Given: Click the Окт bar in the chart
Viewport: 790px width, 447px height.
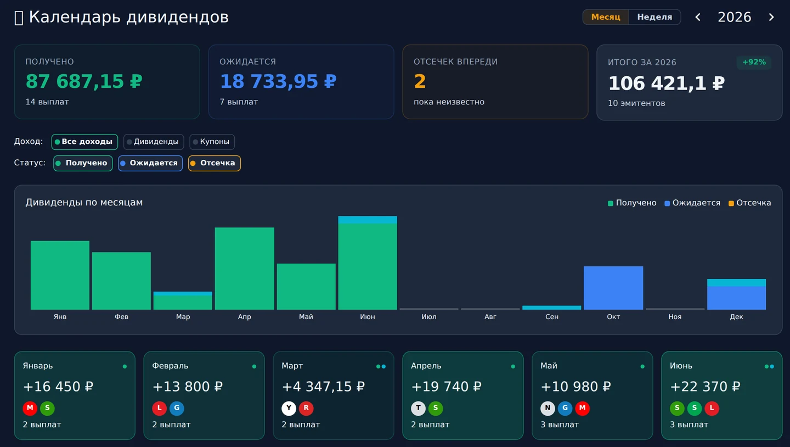Looking at the screenshot, I should click(613, 288).
